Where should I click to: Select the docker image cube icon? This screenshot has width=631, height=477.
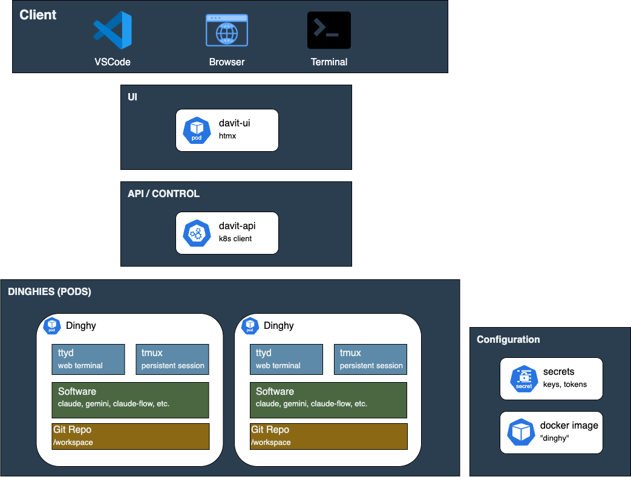pos(520,432)
